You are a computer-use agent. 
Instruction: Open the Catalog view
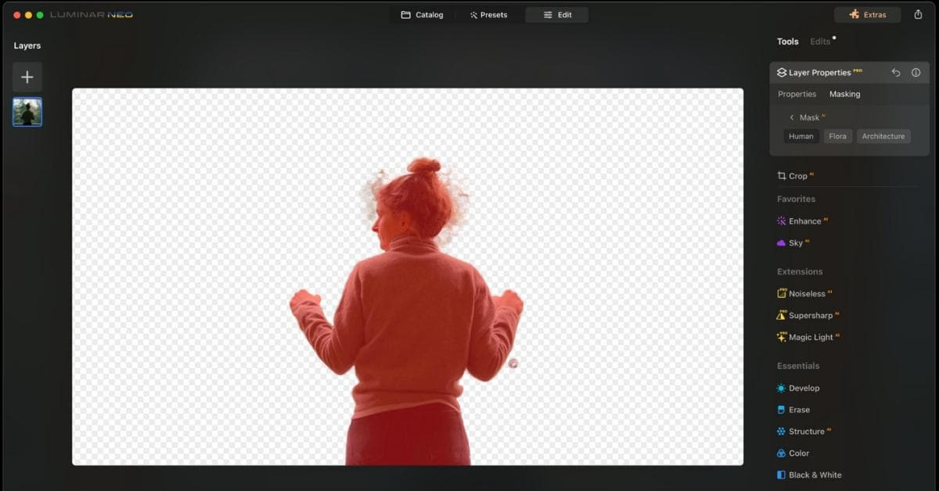click(423, 14)
